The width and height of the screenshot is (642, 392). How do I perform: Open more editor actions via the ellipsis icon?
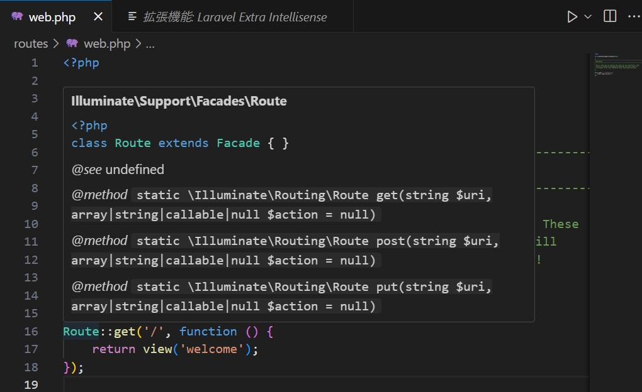coord(634,16)
